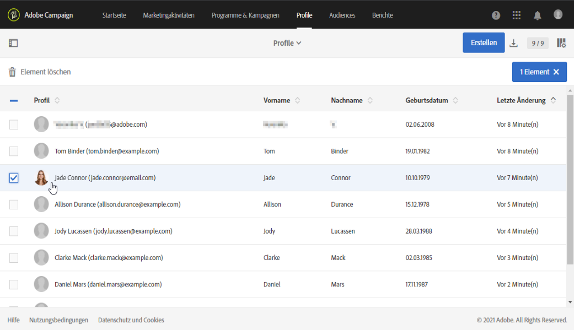
Task: Open the Datenschutz und Cookies link
Action: (131, 320)
